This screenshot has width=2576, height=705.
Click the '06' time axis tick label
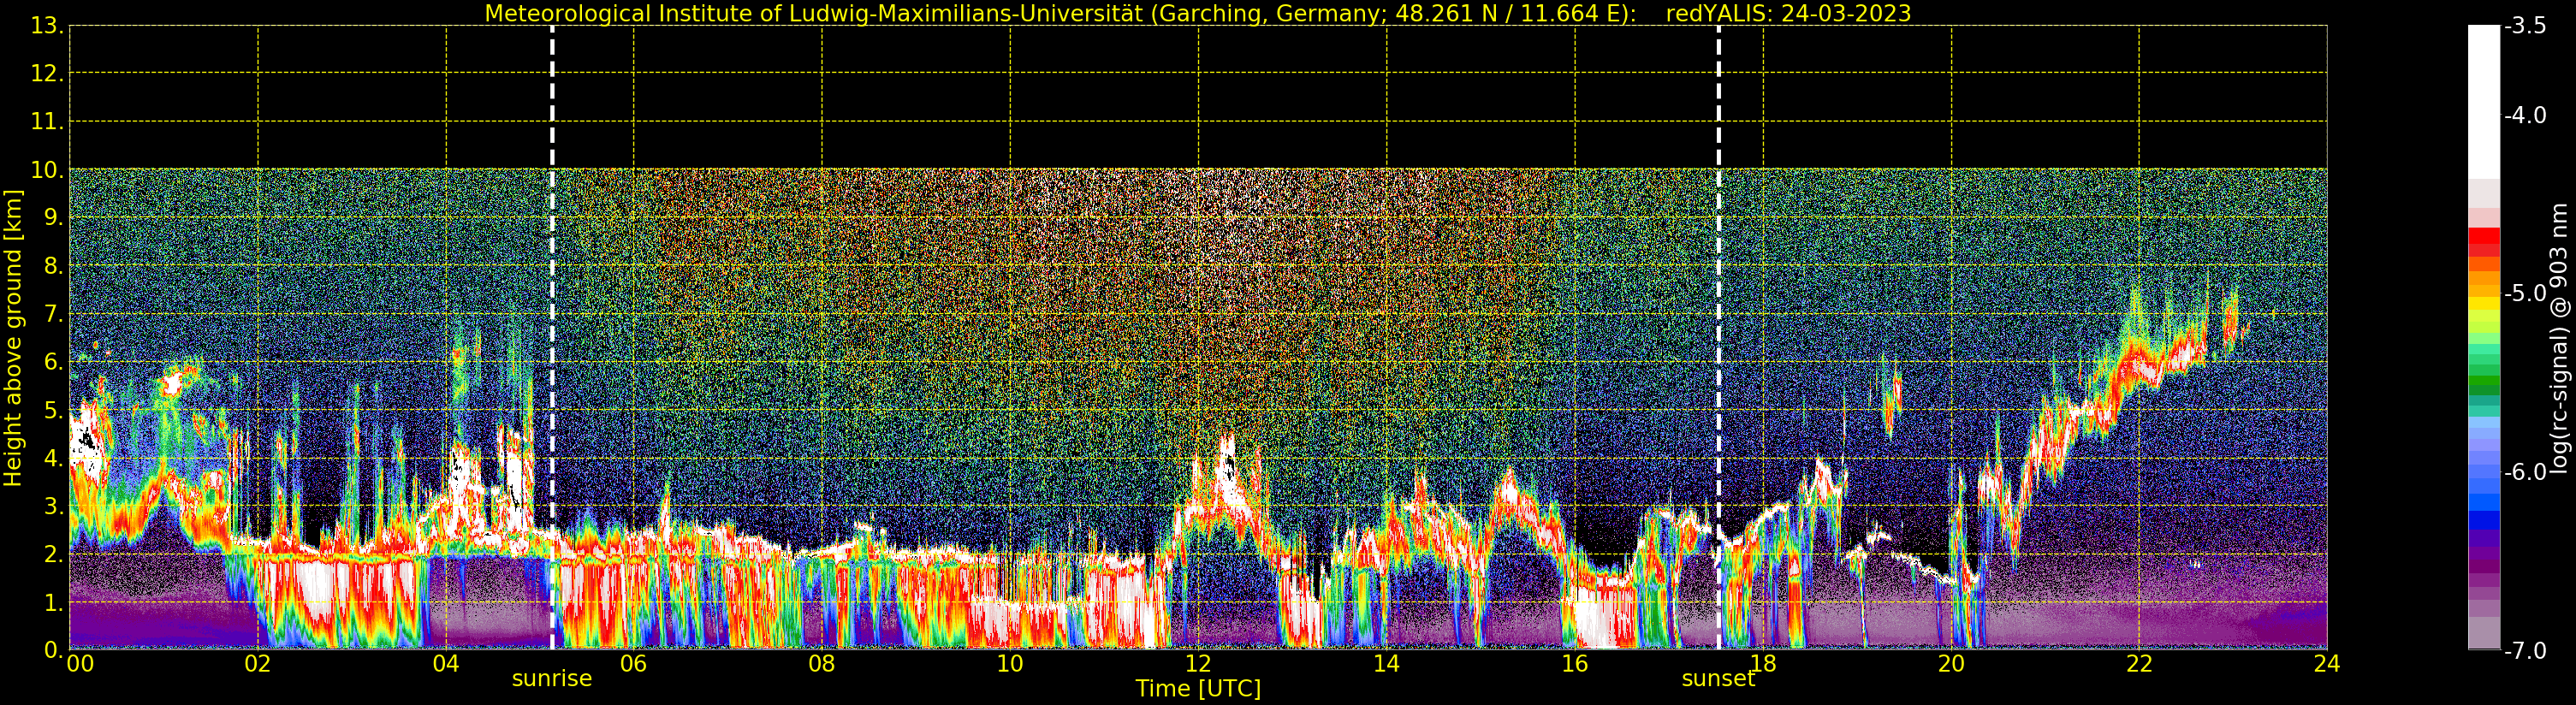(634, 663)
